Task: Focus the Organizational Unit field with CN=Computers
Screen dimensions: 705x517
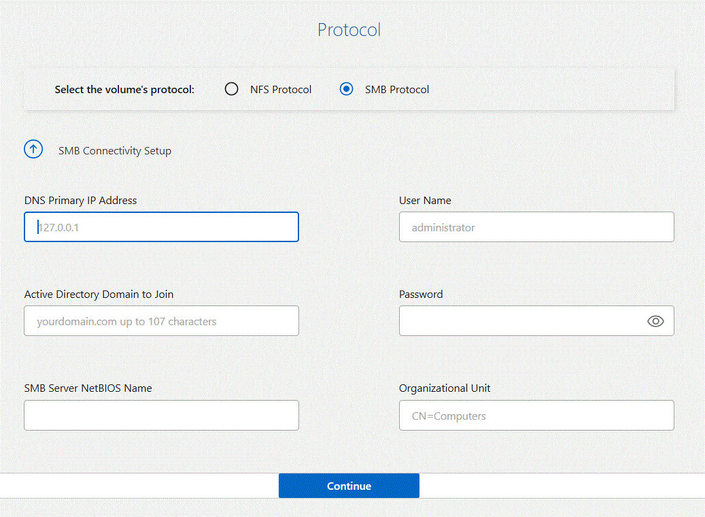Action: [x=536, y=415]
